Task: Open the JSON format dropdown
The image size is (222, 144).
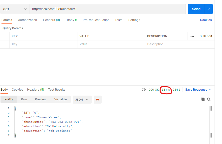Action: tap(82, 100)
